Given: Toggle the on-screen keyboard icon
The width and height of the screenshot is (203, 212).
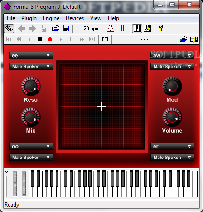Looking at the screenshot, I should pos(137,29).
